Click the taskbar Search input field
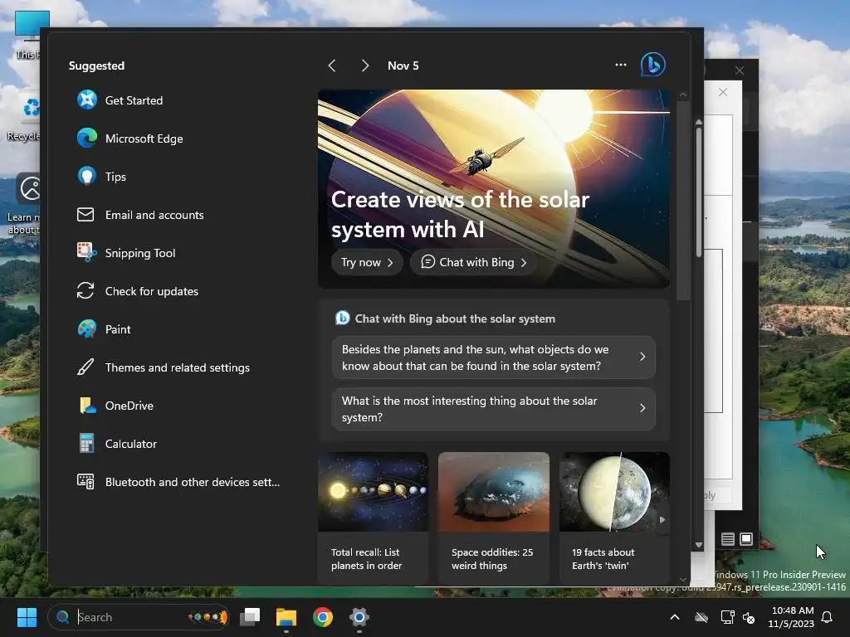Viewport: 850px width, 637px height. click(x=139, y=617)
